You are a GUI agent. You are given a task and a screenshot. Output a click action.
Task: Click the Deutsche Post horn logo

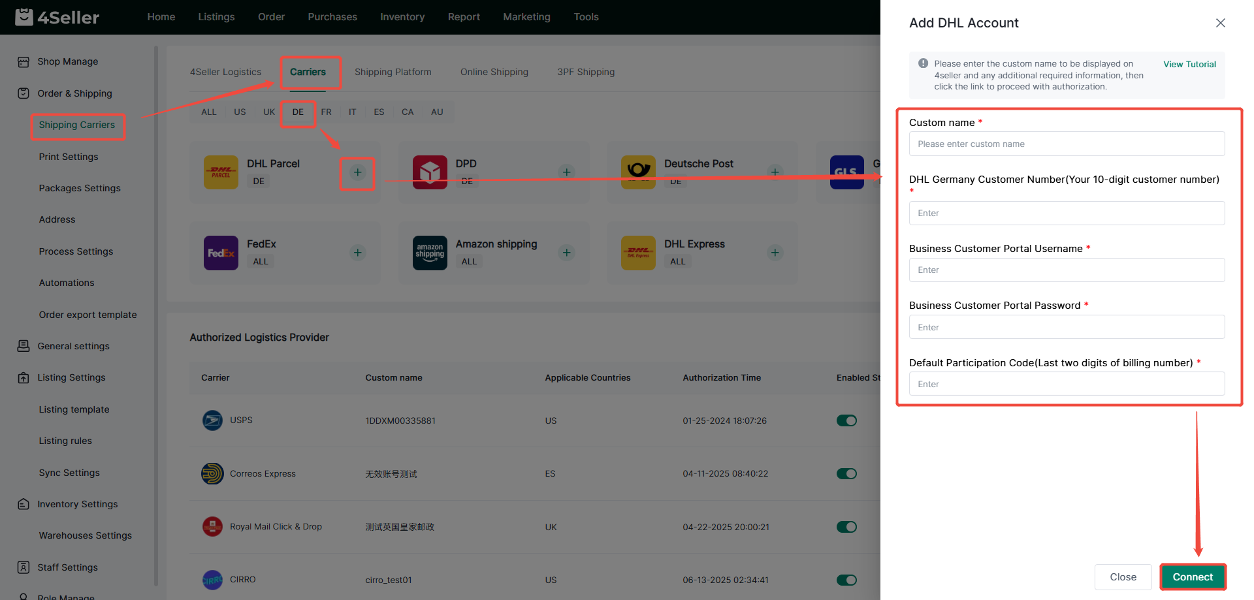coord(638,172)
